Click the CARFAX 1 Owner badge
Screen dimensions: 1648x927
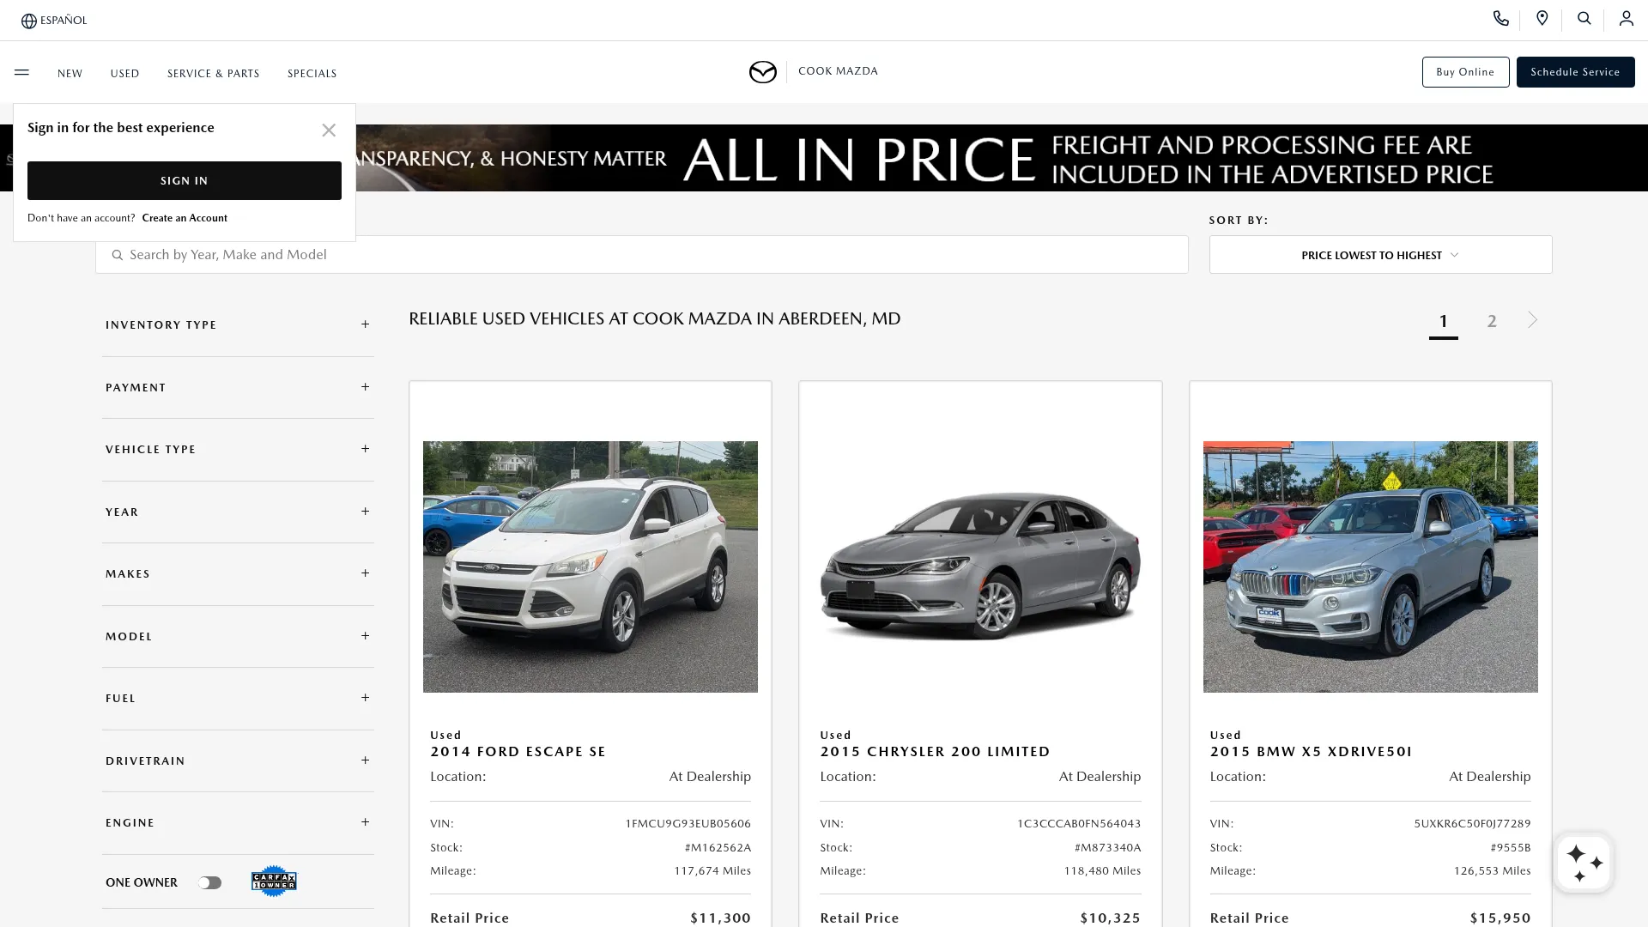point(274,882)
